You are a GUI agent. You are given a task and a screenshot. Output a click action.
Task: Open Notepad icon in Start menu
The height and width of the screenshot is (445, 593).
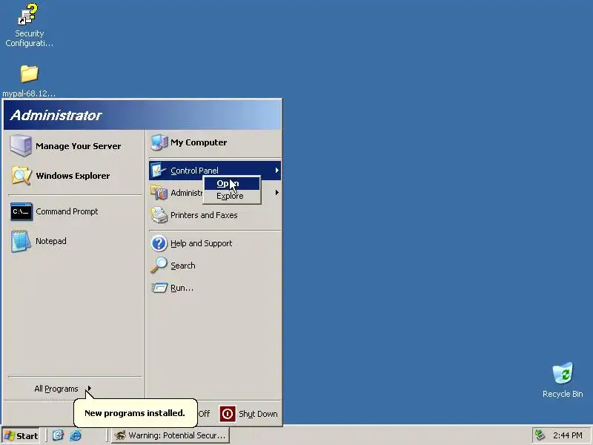pos(21,241)
